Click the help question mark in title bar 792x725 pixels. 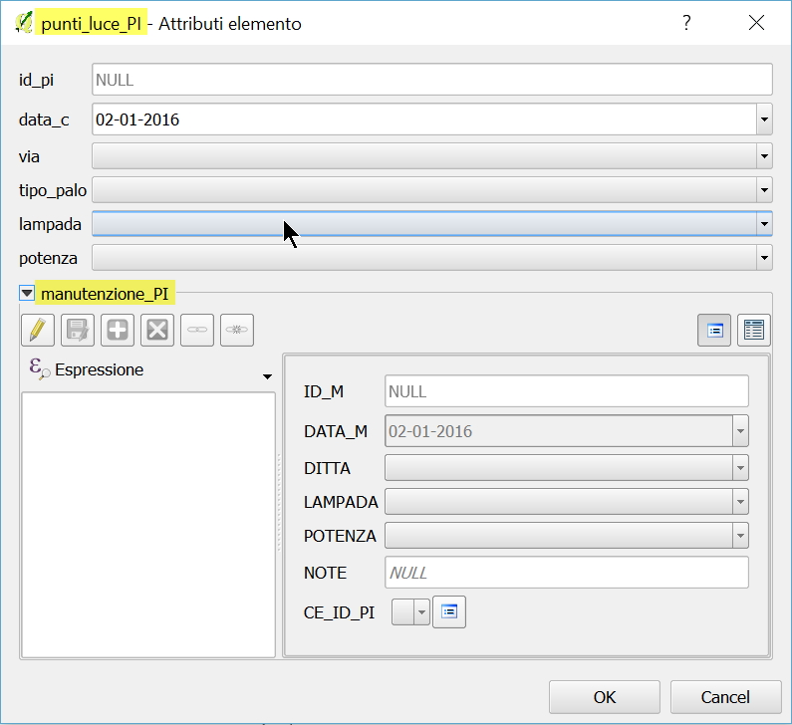tap(686, 23)
